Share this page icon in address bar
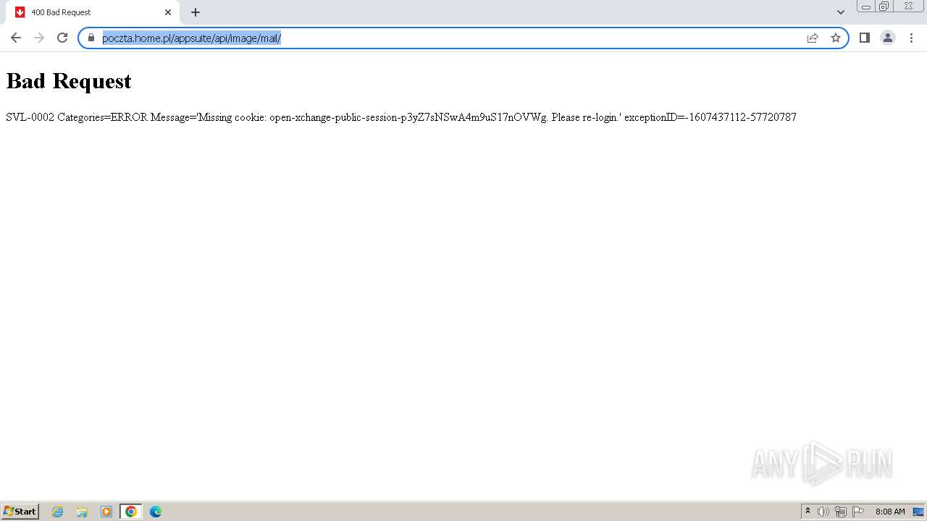This screenshot has height=521, width=927. (x=813, y=38)
